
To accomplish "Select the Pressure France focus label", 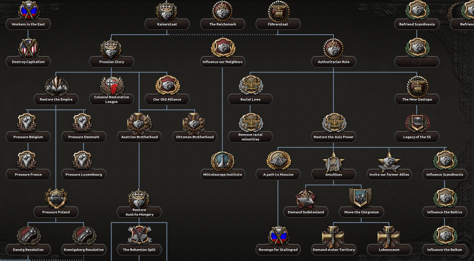I will pos(28,175).
